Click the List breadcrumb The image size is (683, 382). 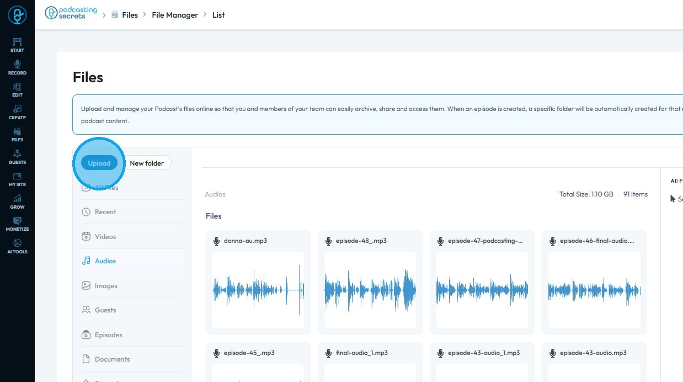pyautogui.click(x=218, y=15)
